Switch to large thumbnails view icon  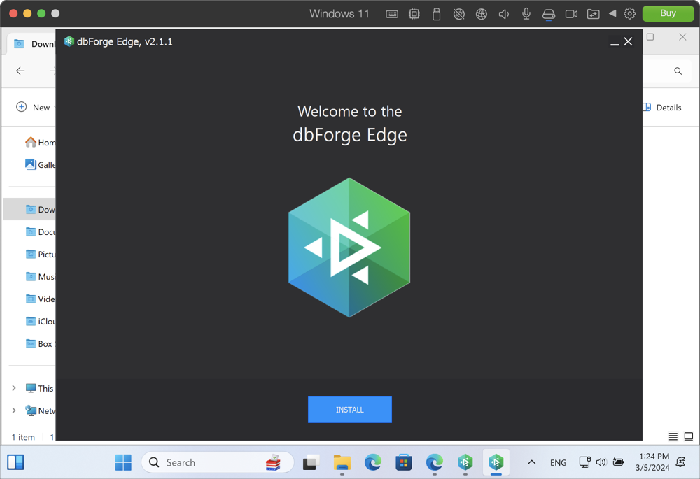pos(689,436)
